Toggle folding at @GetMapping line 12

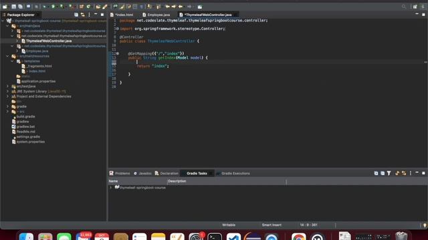pyautogui.click(x=118, y=53)
